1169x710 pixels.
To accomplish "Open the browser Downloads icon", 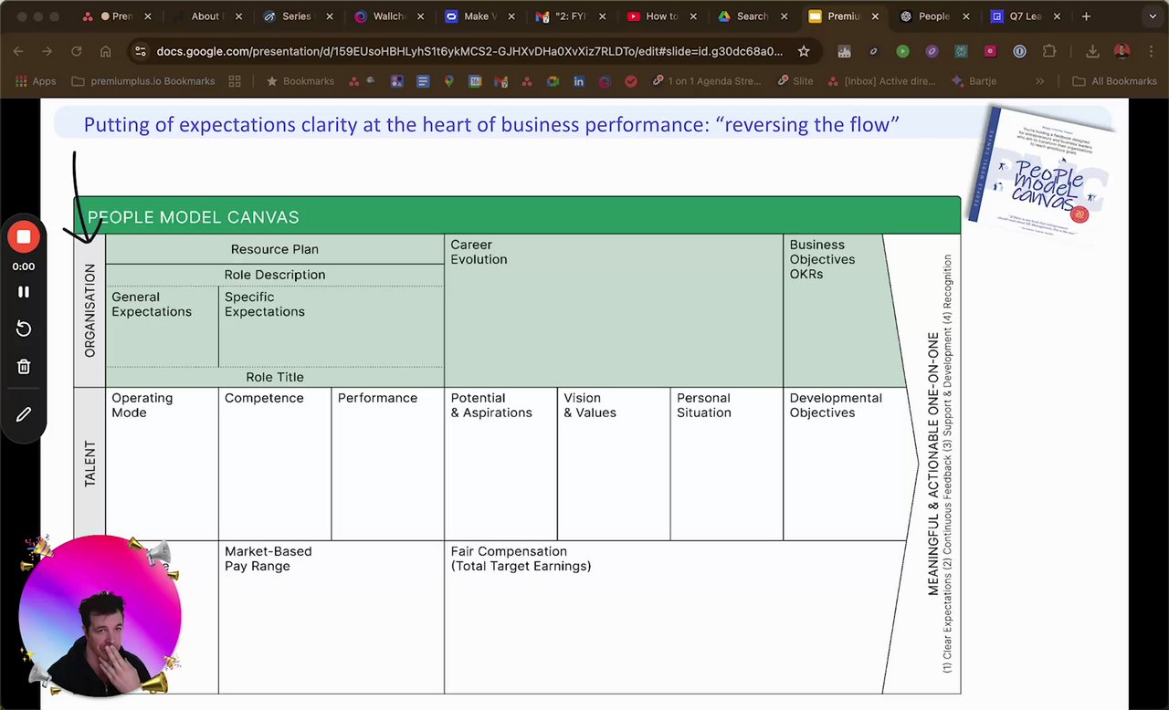I will 1092,52.
